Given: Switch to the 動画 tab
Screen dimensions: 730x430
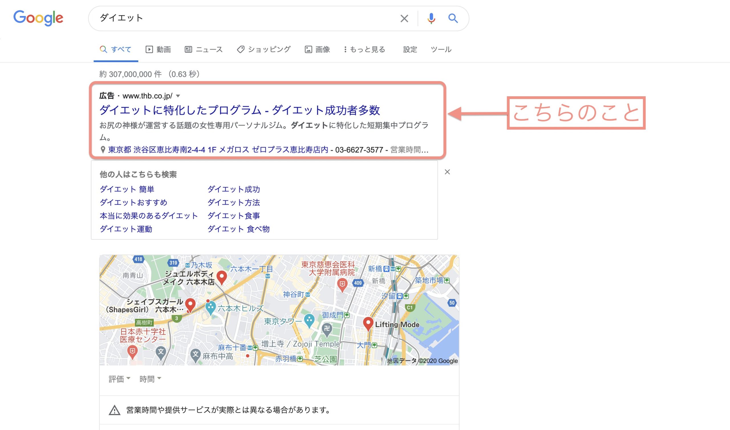Looking at the screenshot, I should coord(158,49).
